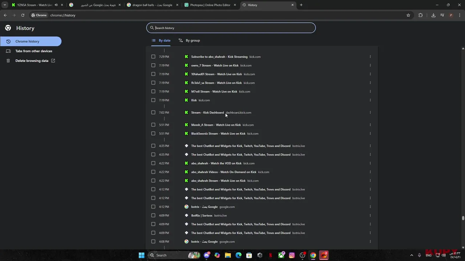Open more actions for Stream - Kick Dashboard
The height and width of the screenshot is (261, 465).
[370, 112]
